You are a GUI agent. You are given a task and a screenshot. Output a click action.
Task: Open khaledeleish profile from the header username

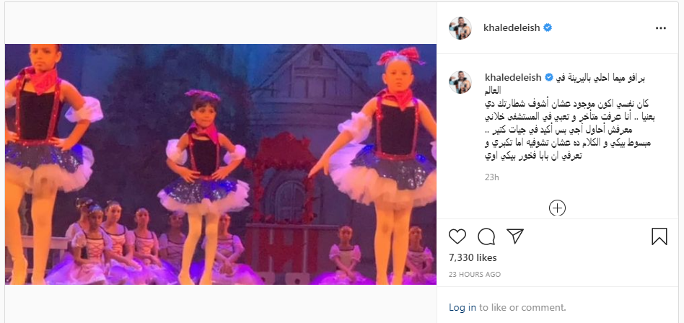tap(512, 27)
